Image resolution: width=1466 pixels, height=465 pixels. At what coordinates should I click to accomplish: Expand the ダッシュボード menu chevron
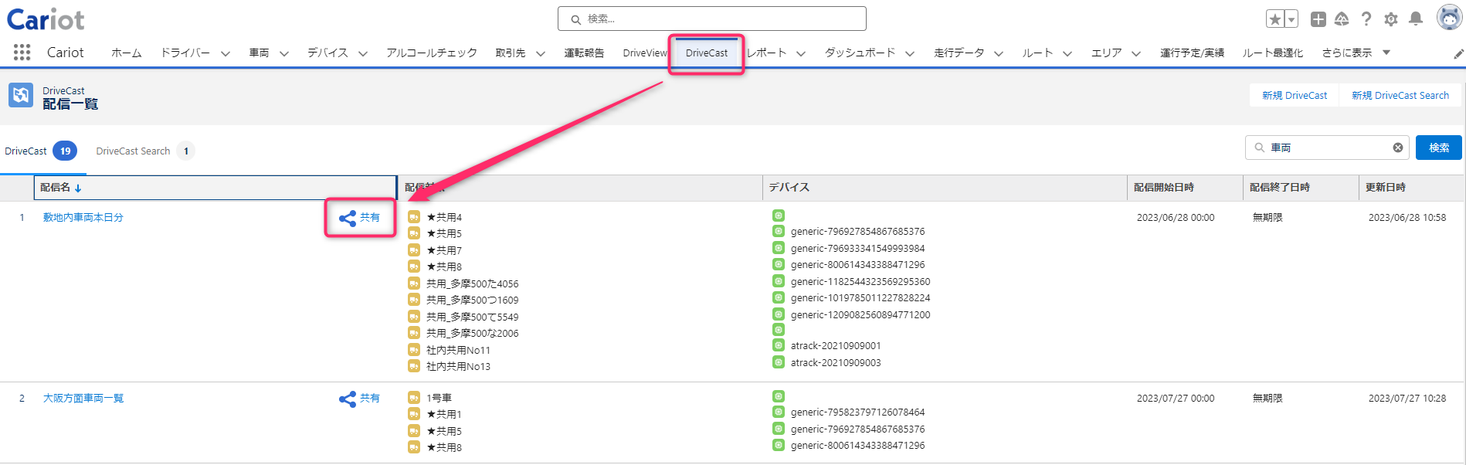[x=910, y=54]
